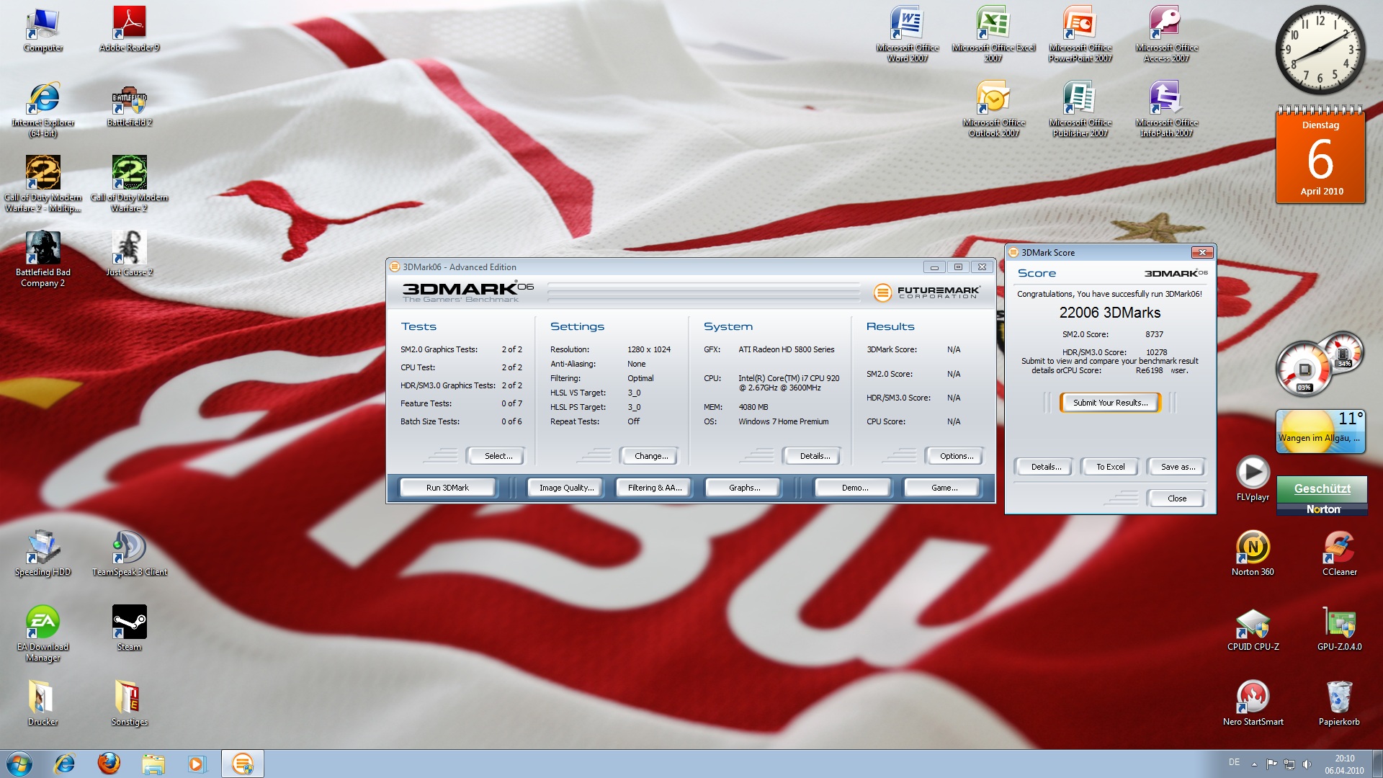Open the Computer desktop icon

click(x=43, y=30)
